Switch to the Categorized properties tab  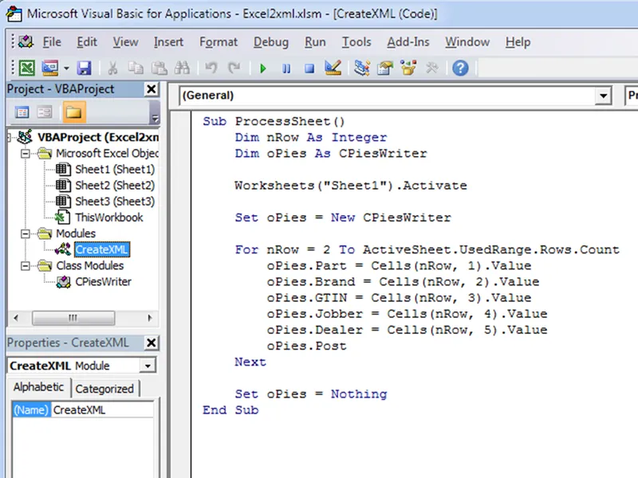(x=106, y=388)
